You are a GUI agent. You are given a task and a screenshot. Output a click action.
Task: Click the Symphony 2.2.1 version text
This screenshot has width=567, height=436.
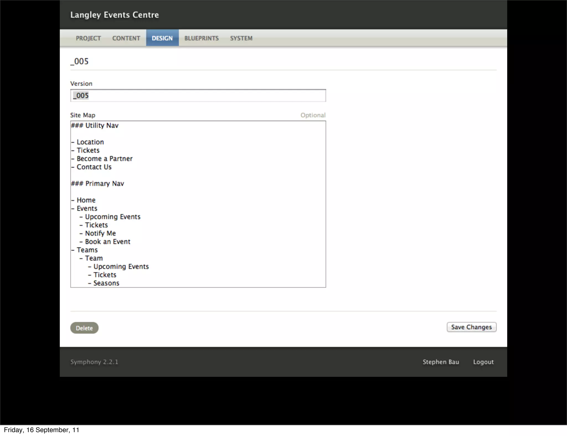[94, 362]
